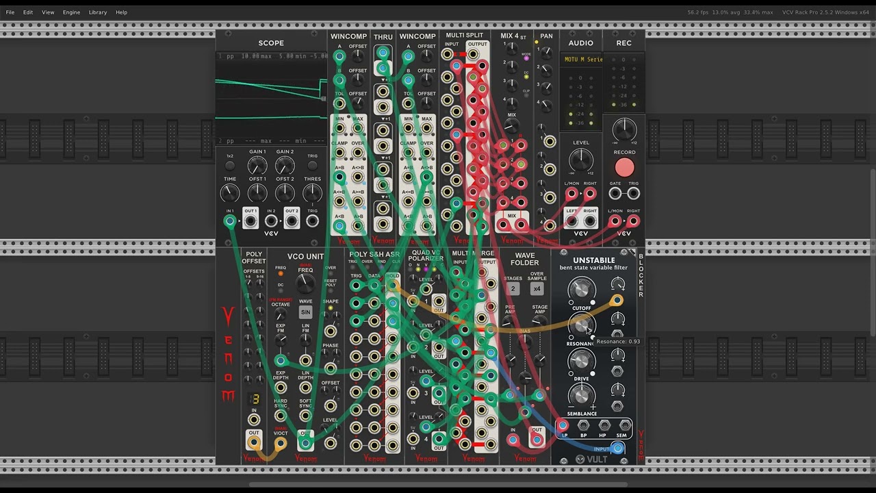Image resolution: width=876 pixels, height=493 pixels.
Task: Click the Unstabile RESONANCE knob
Action: click(581, 325)
